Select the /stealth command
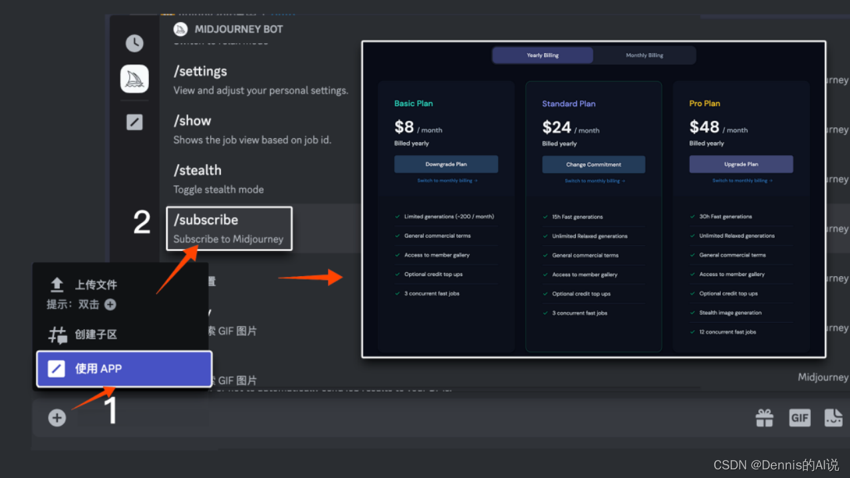The width and height of the screenshot is (850, 478). click(198, 170)
